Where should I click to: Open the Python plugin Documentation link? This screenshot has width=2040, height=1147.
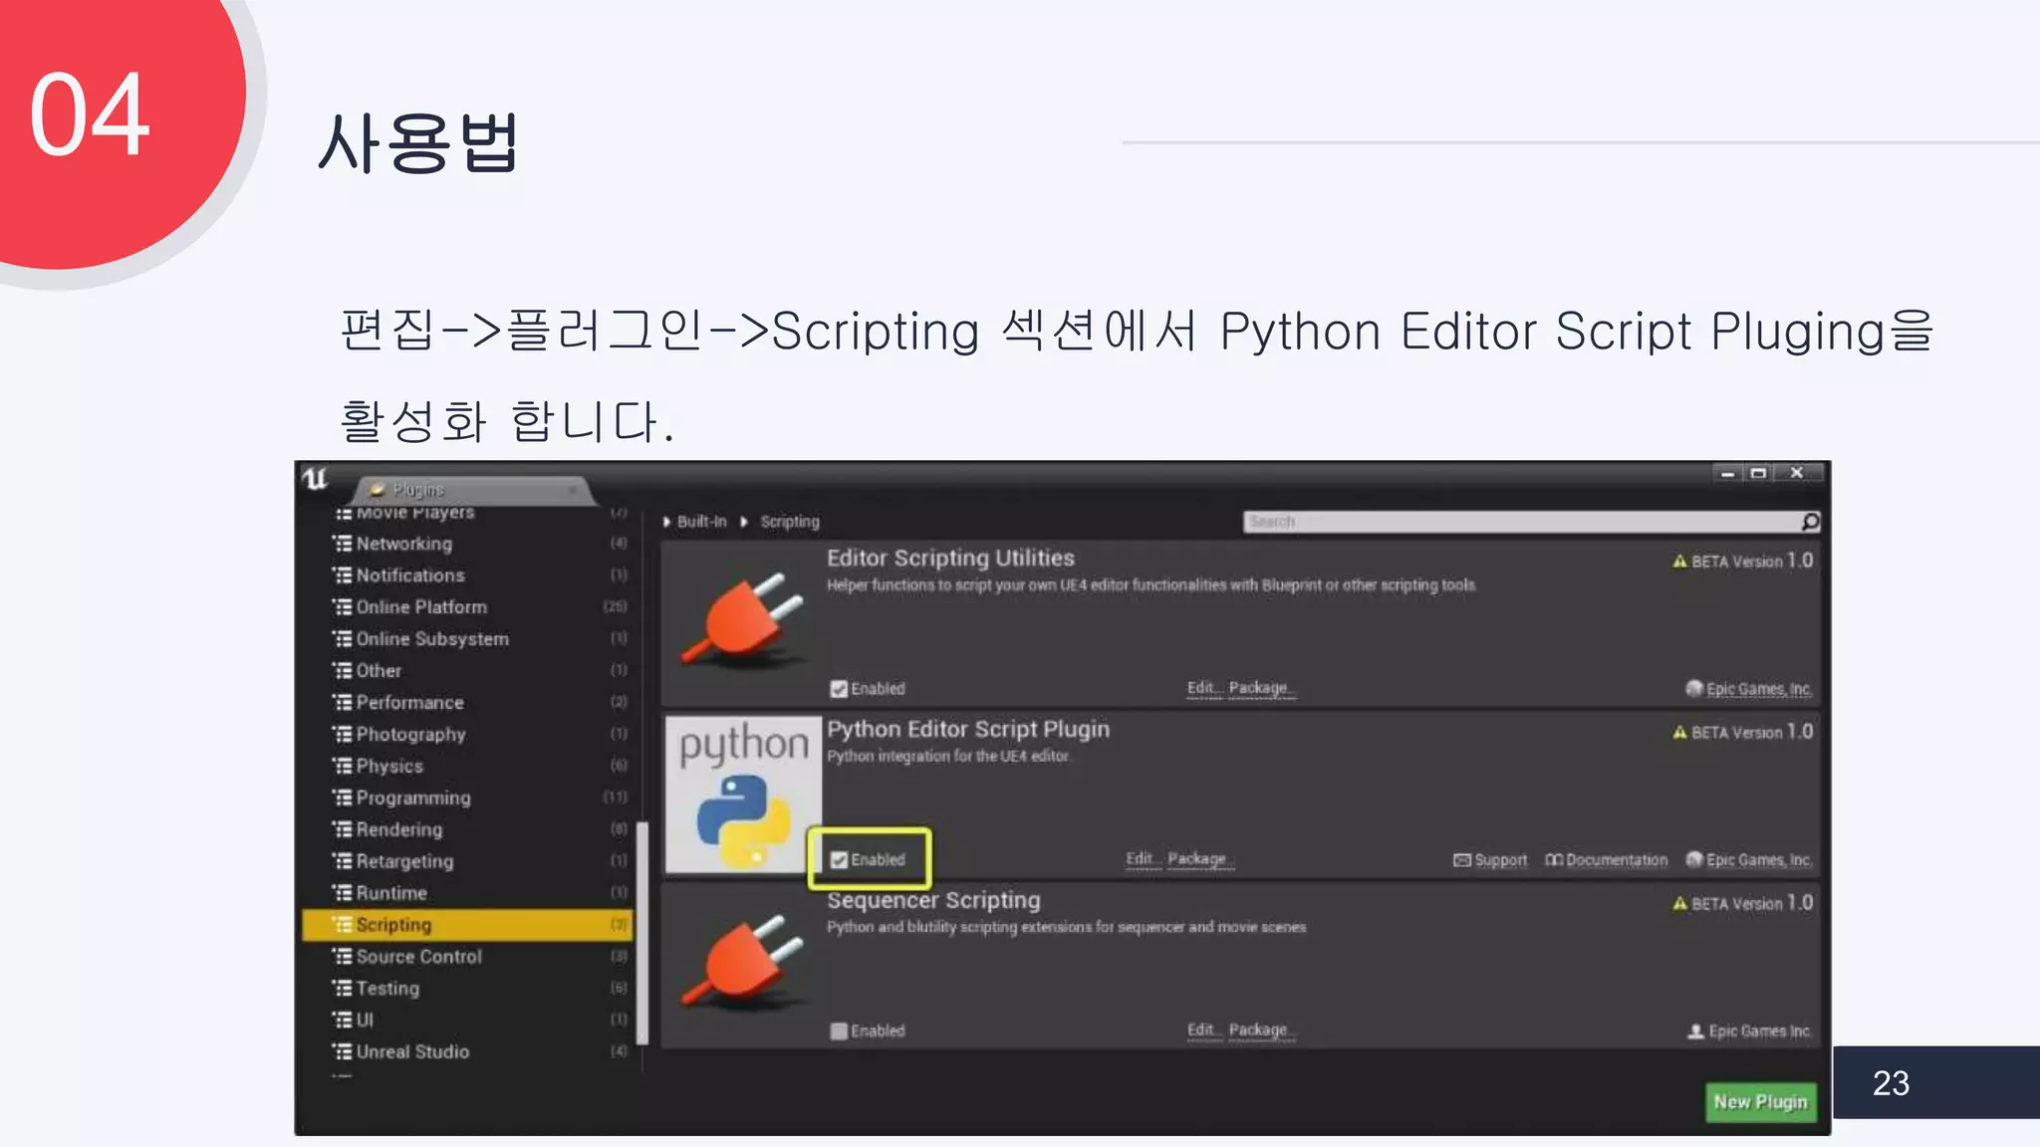[1616, 860]
